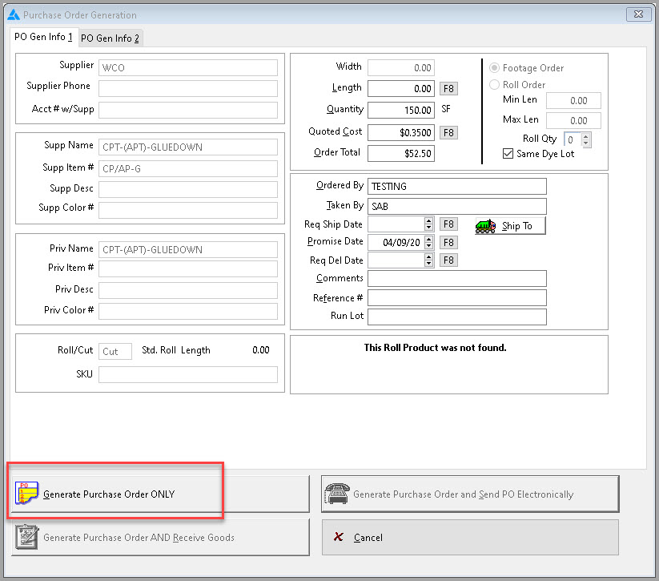The image size is (659, 581).
Task: Click the Supp Color # field
Action: click(x=188, y=210)
